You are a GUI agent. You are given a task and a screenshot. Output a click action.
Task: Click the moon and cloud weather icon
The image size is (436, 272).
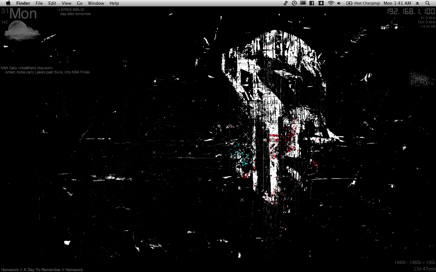[x=22, y=31]
